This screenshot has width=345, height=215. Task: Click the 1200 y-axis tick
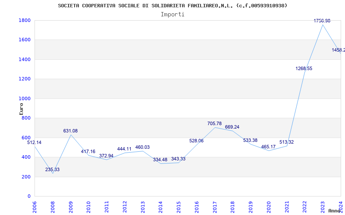pyautogui.click(x=25, y=79)
